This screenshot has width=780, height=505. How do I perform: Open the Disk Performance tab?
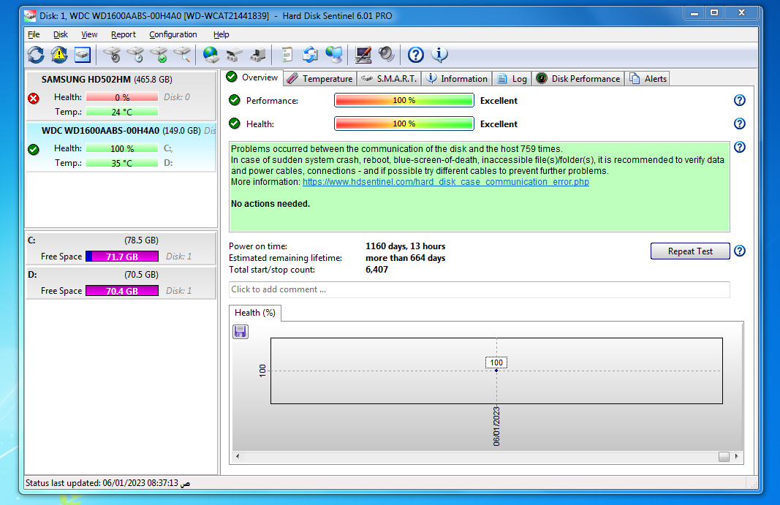[x=578, y=79]
